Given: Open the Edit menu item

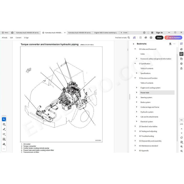Looking at the screenshot, I should point(11,38).
